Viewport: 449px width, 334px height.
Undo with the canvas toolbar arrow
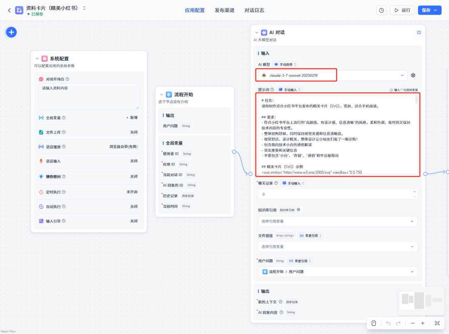388,324
